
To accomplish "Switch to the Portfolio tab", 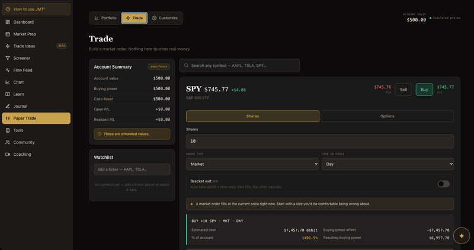I will click(x=105, y=18).
